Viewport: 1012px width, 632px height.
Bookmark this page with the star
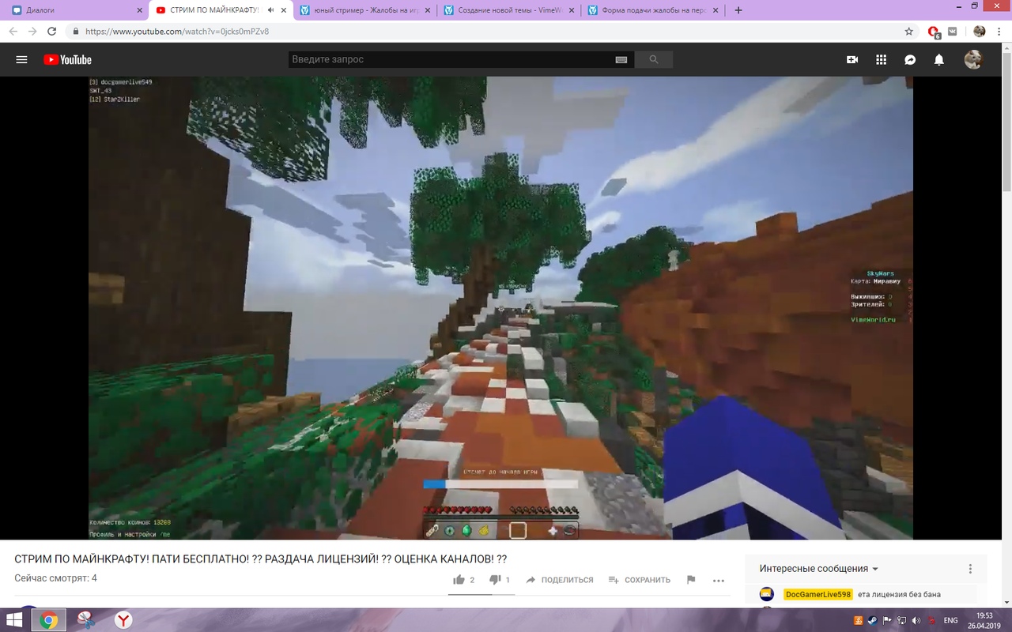[x=909, y=32]
